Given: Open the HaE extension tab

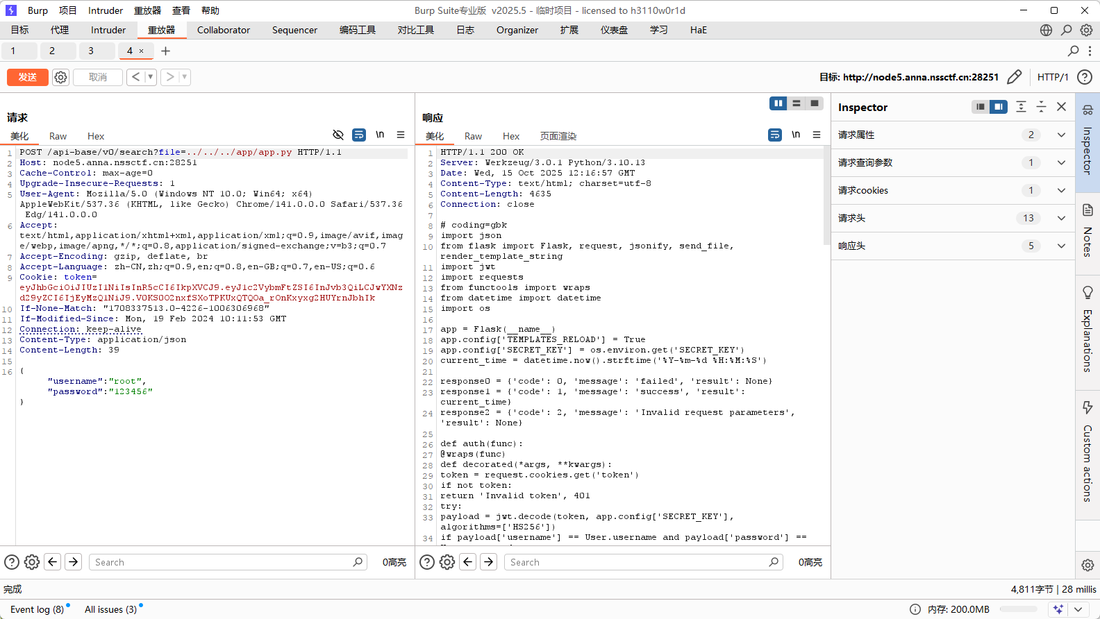Looking at the screenshot, I should [699, 30].
